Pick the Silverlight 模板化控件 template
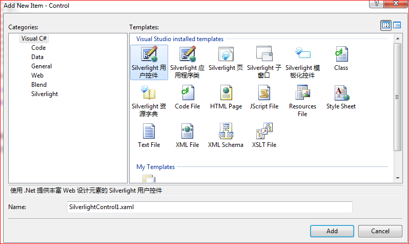This screenshot has width=409, height=244. [x=302, y=62]
